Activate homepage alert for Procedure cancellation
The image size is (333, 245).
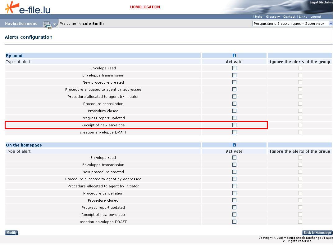point(234,193)
